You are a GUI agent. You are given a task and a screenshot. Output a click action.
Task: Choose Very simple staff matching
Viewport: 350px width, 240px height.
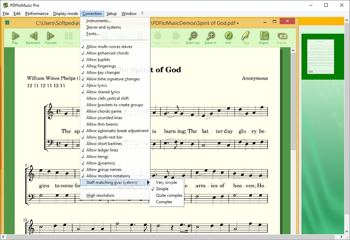pos(166,182)
